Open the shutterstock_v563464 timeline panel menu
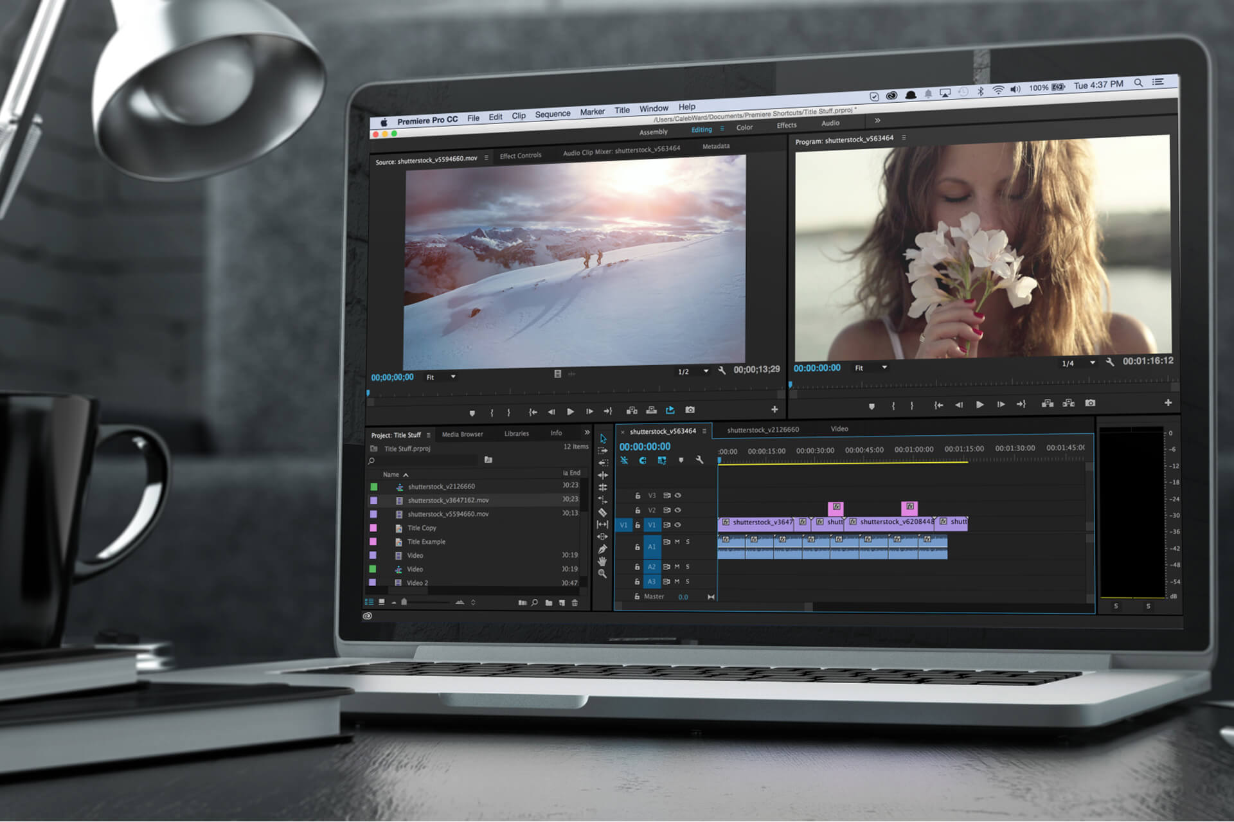The width and height of the screenshot is (1234, 822). pos(704,431)
